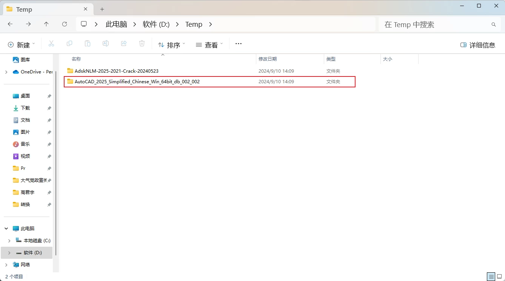Navigate to 软件 (D:) in breadcrumb
505x281 pixels.
coord(156,24)
